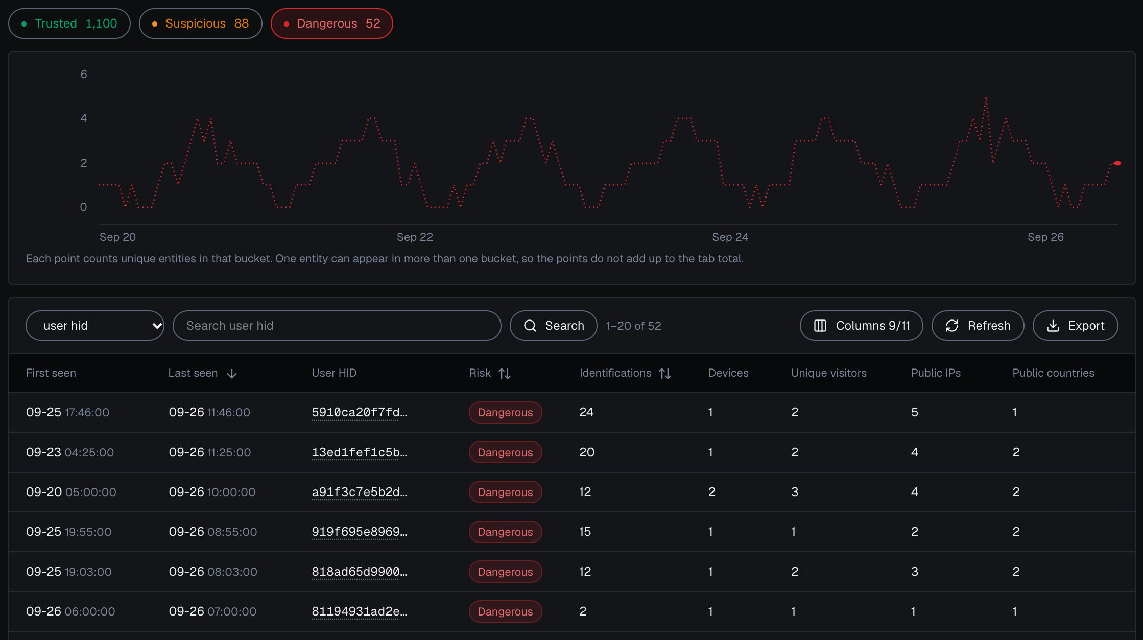Click Dangerous badge in a91f3c7e5b2d row
Viewport: 1143px width, 640px height.
click(x=505, y=492)
